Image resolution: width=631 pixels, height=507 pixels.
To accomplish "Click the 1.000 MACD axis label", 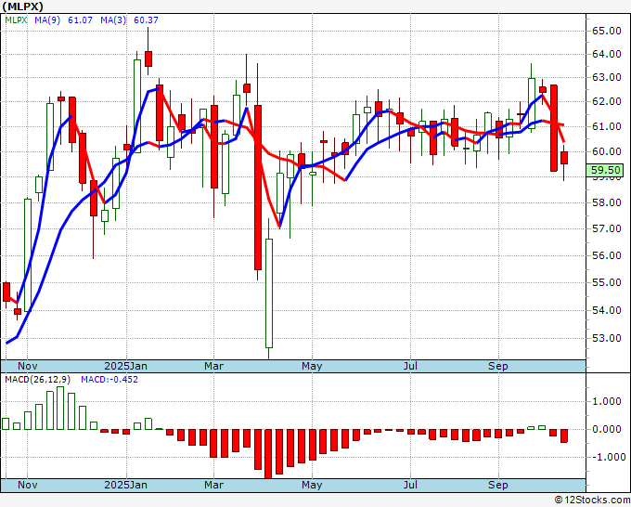I will pyautogui.click(x=609, y=401).
